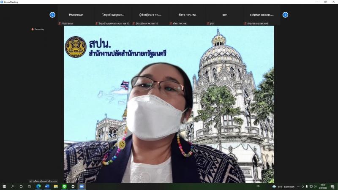Switch to Microsoft Word in taskbar
The image size is (338, 190).
tap(47, 187)
